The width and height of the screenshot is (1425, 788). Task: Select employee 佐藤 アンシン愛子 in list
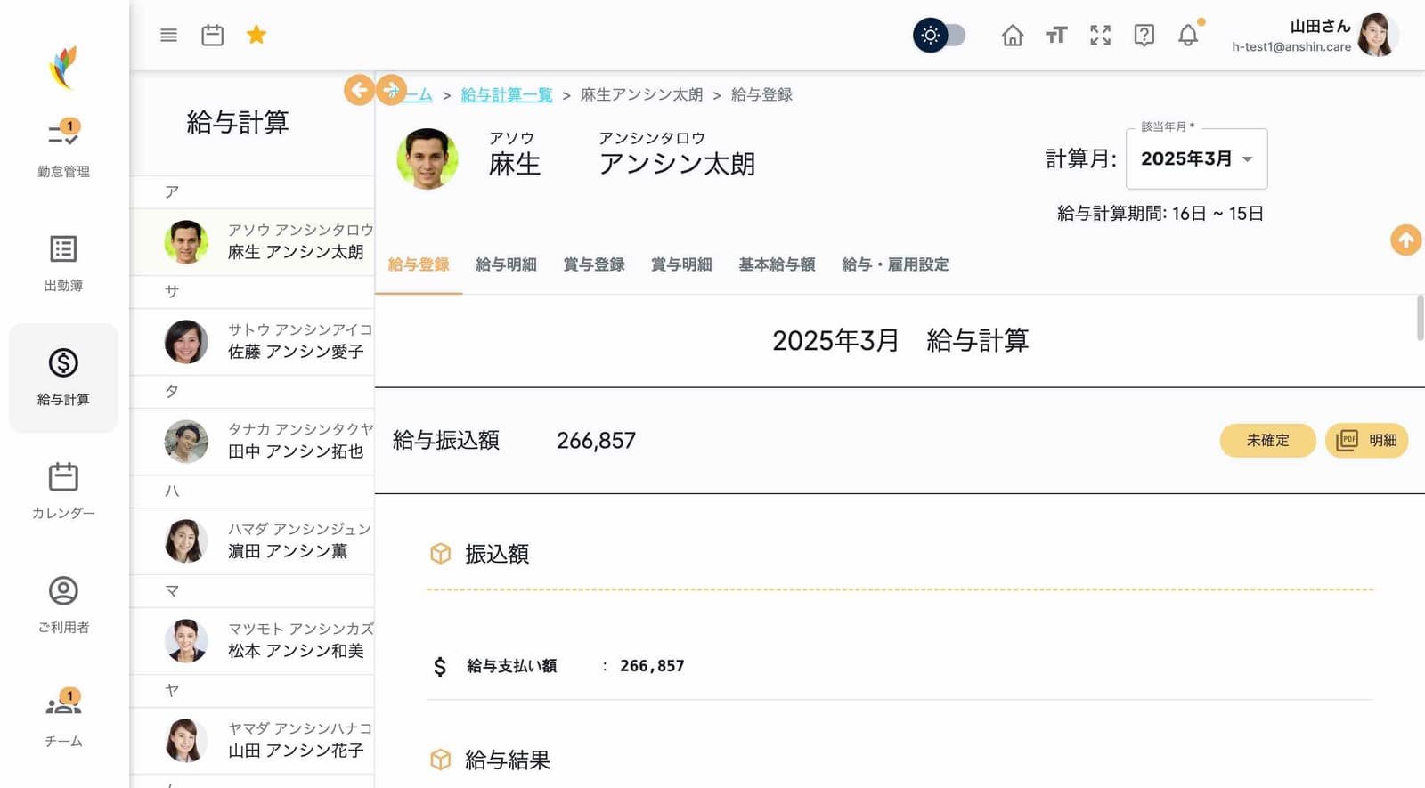point(252,342)
